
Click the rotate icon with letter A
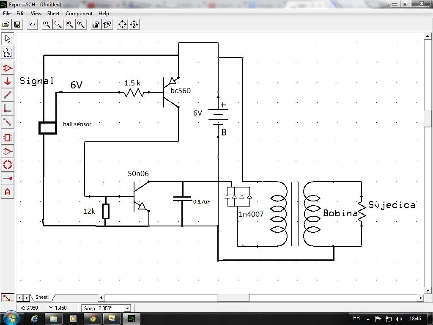tap(134, 25)
